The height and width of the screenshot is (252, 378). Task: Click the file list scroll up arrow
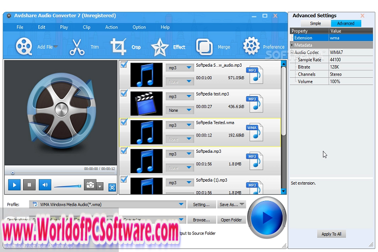click(283, 64)
